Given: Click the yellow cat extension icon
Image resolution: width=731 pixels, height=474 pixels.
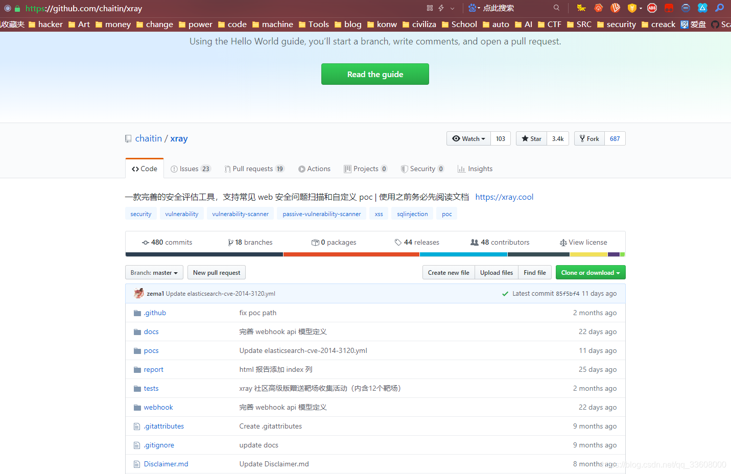Looking at the screenshot, I should pos(581,8).
